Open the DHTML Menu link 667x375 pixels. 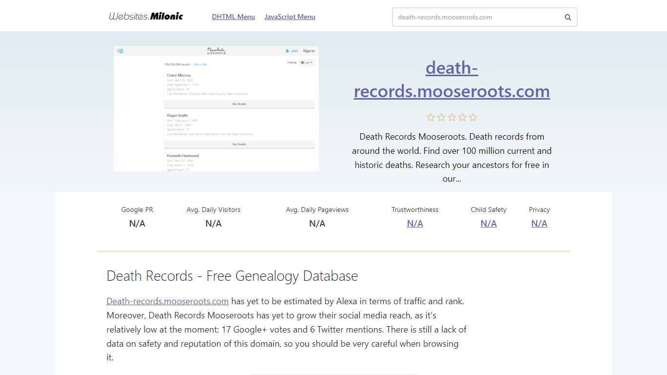click(233, 17)
